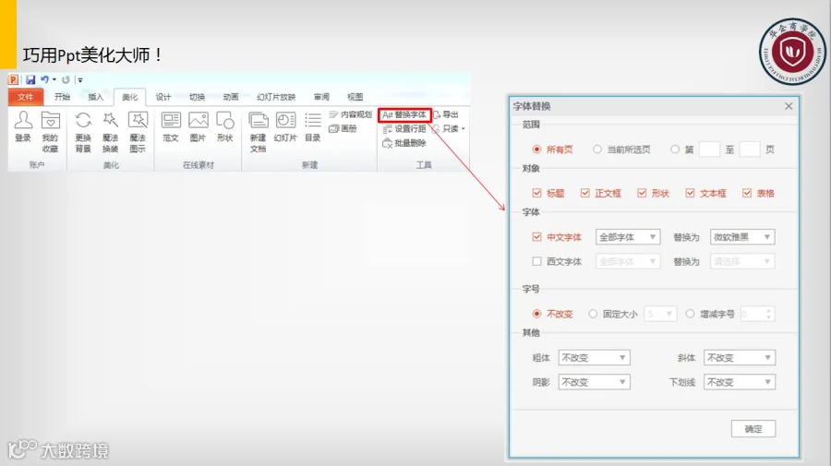Select the 当前所选页 radio button

597,149
